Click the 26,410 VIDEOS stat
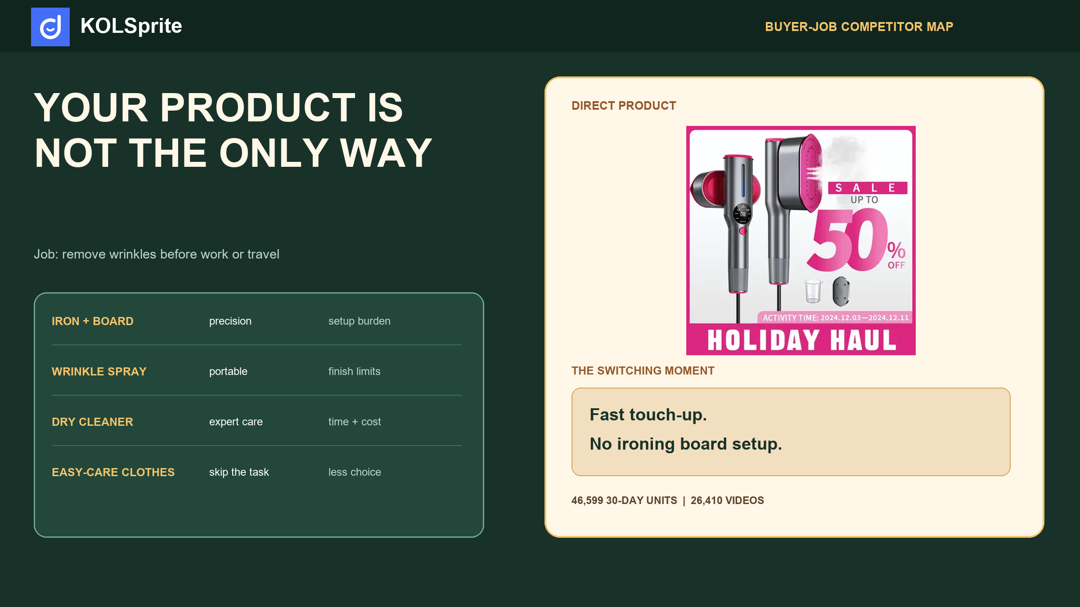1080x607 pixels. pos(727,501)
